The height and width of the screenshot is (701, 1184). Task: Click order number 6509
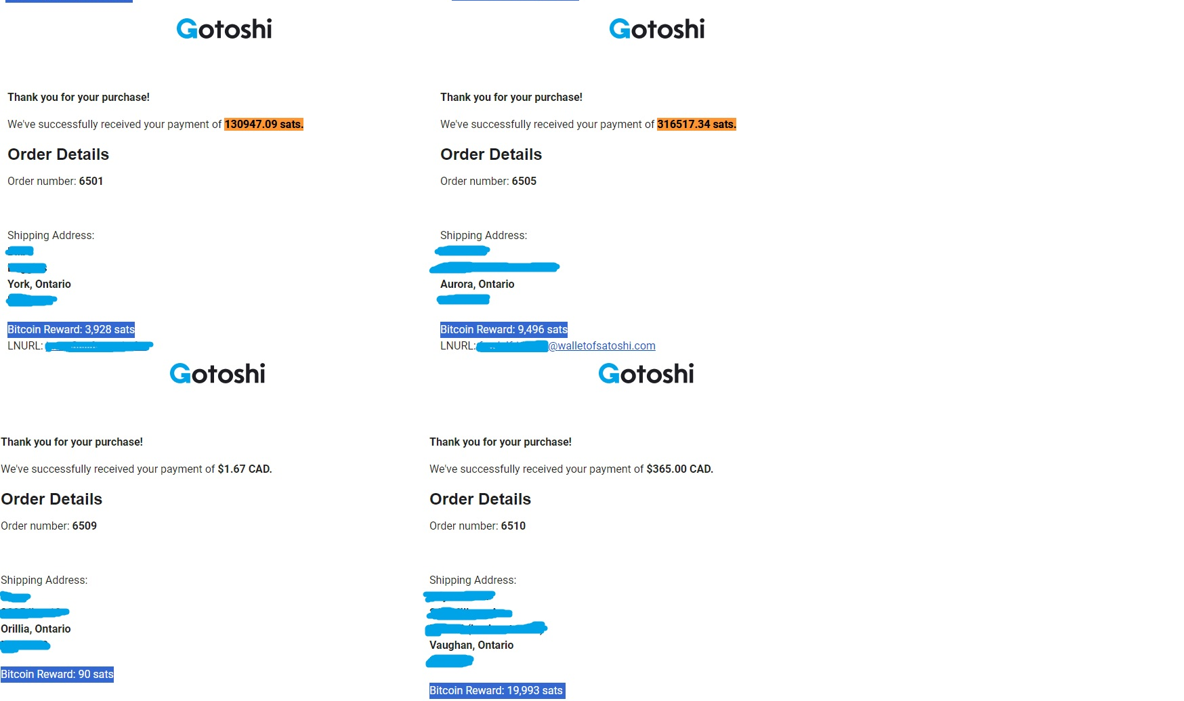tap(84, 526)
